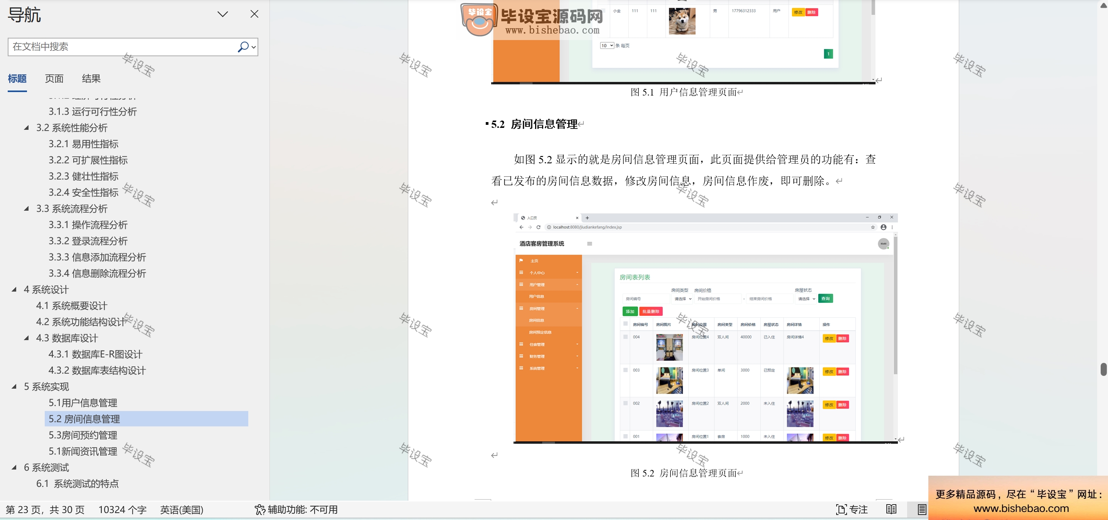Collapse the 3.3 系统流程分析 heading
Image resolution: width=1108 pixels, height=520 pixels.
pos(26,208)
